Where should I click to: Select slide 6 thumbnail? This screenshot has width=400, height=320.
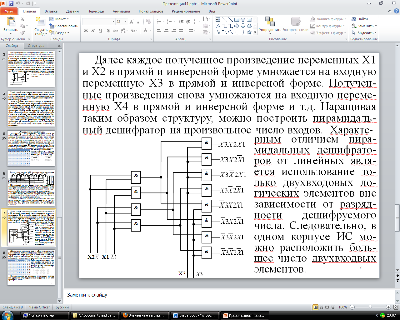pos(31,188)
